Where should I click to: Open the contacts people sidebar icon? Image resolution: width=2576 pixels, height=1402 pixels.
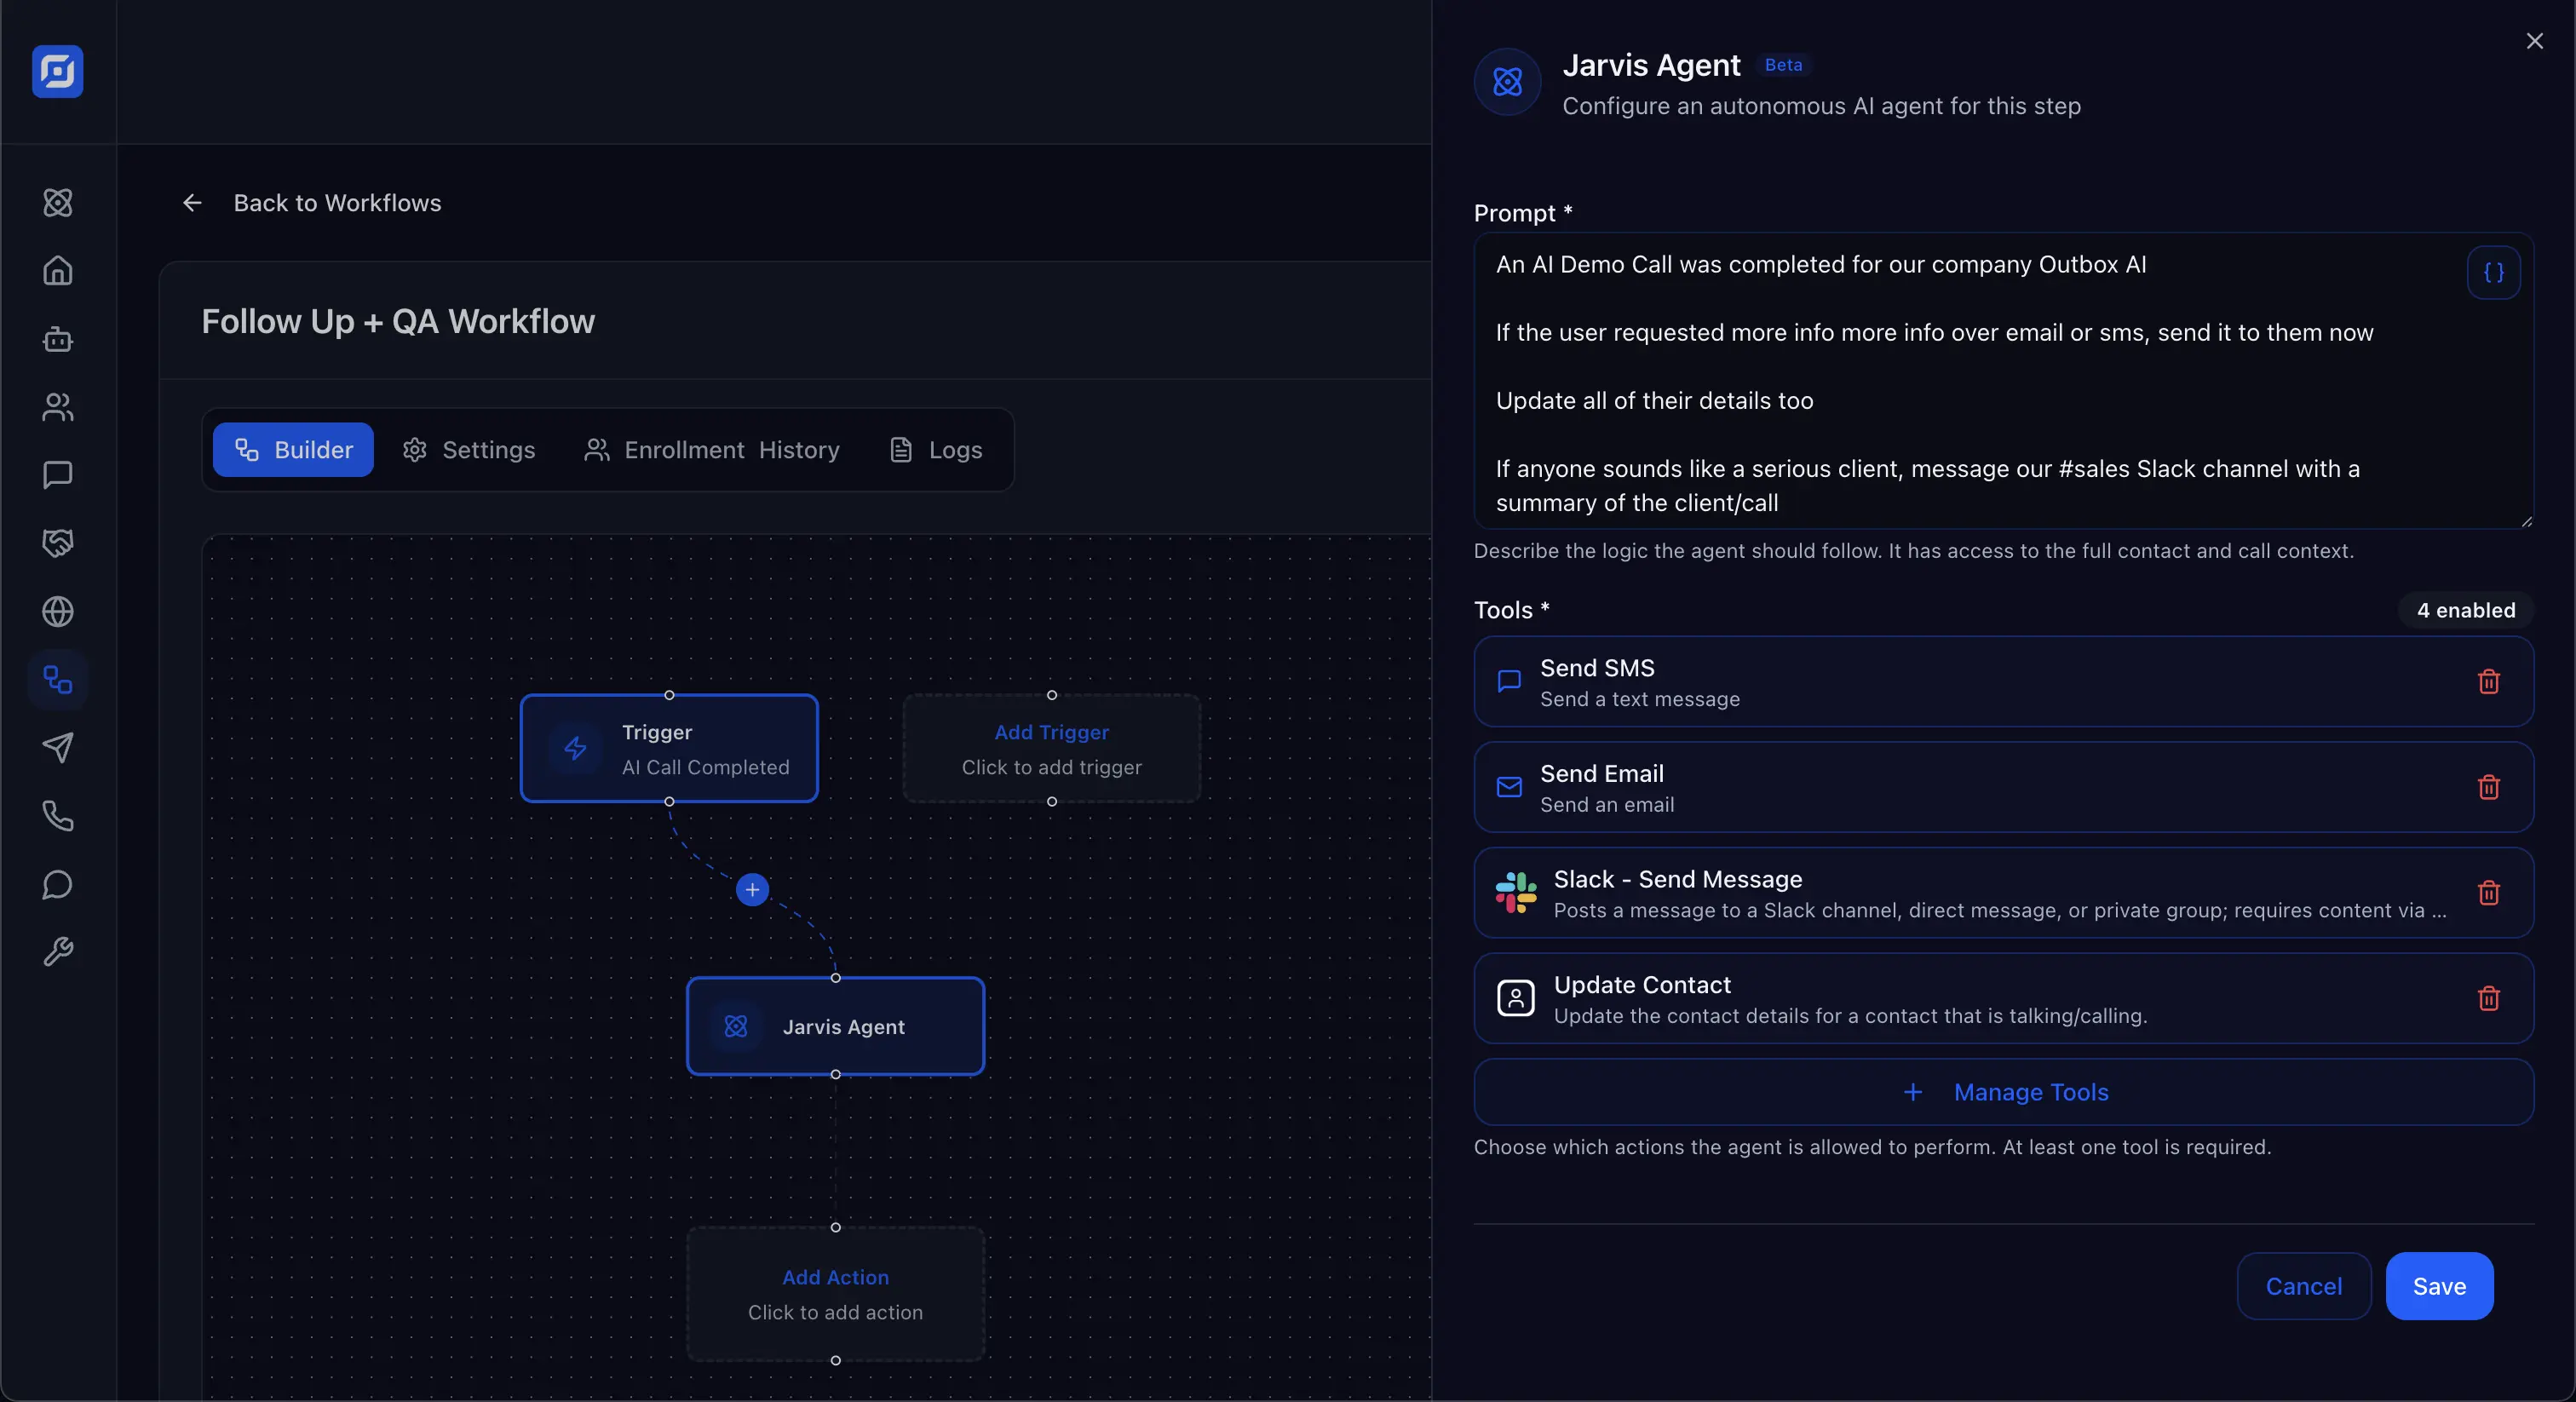click(58, 407)
